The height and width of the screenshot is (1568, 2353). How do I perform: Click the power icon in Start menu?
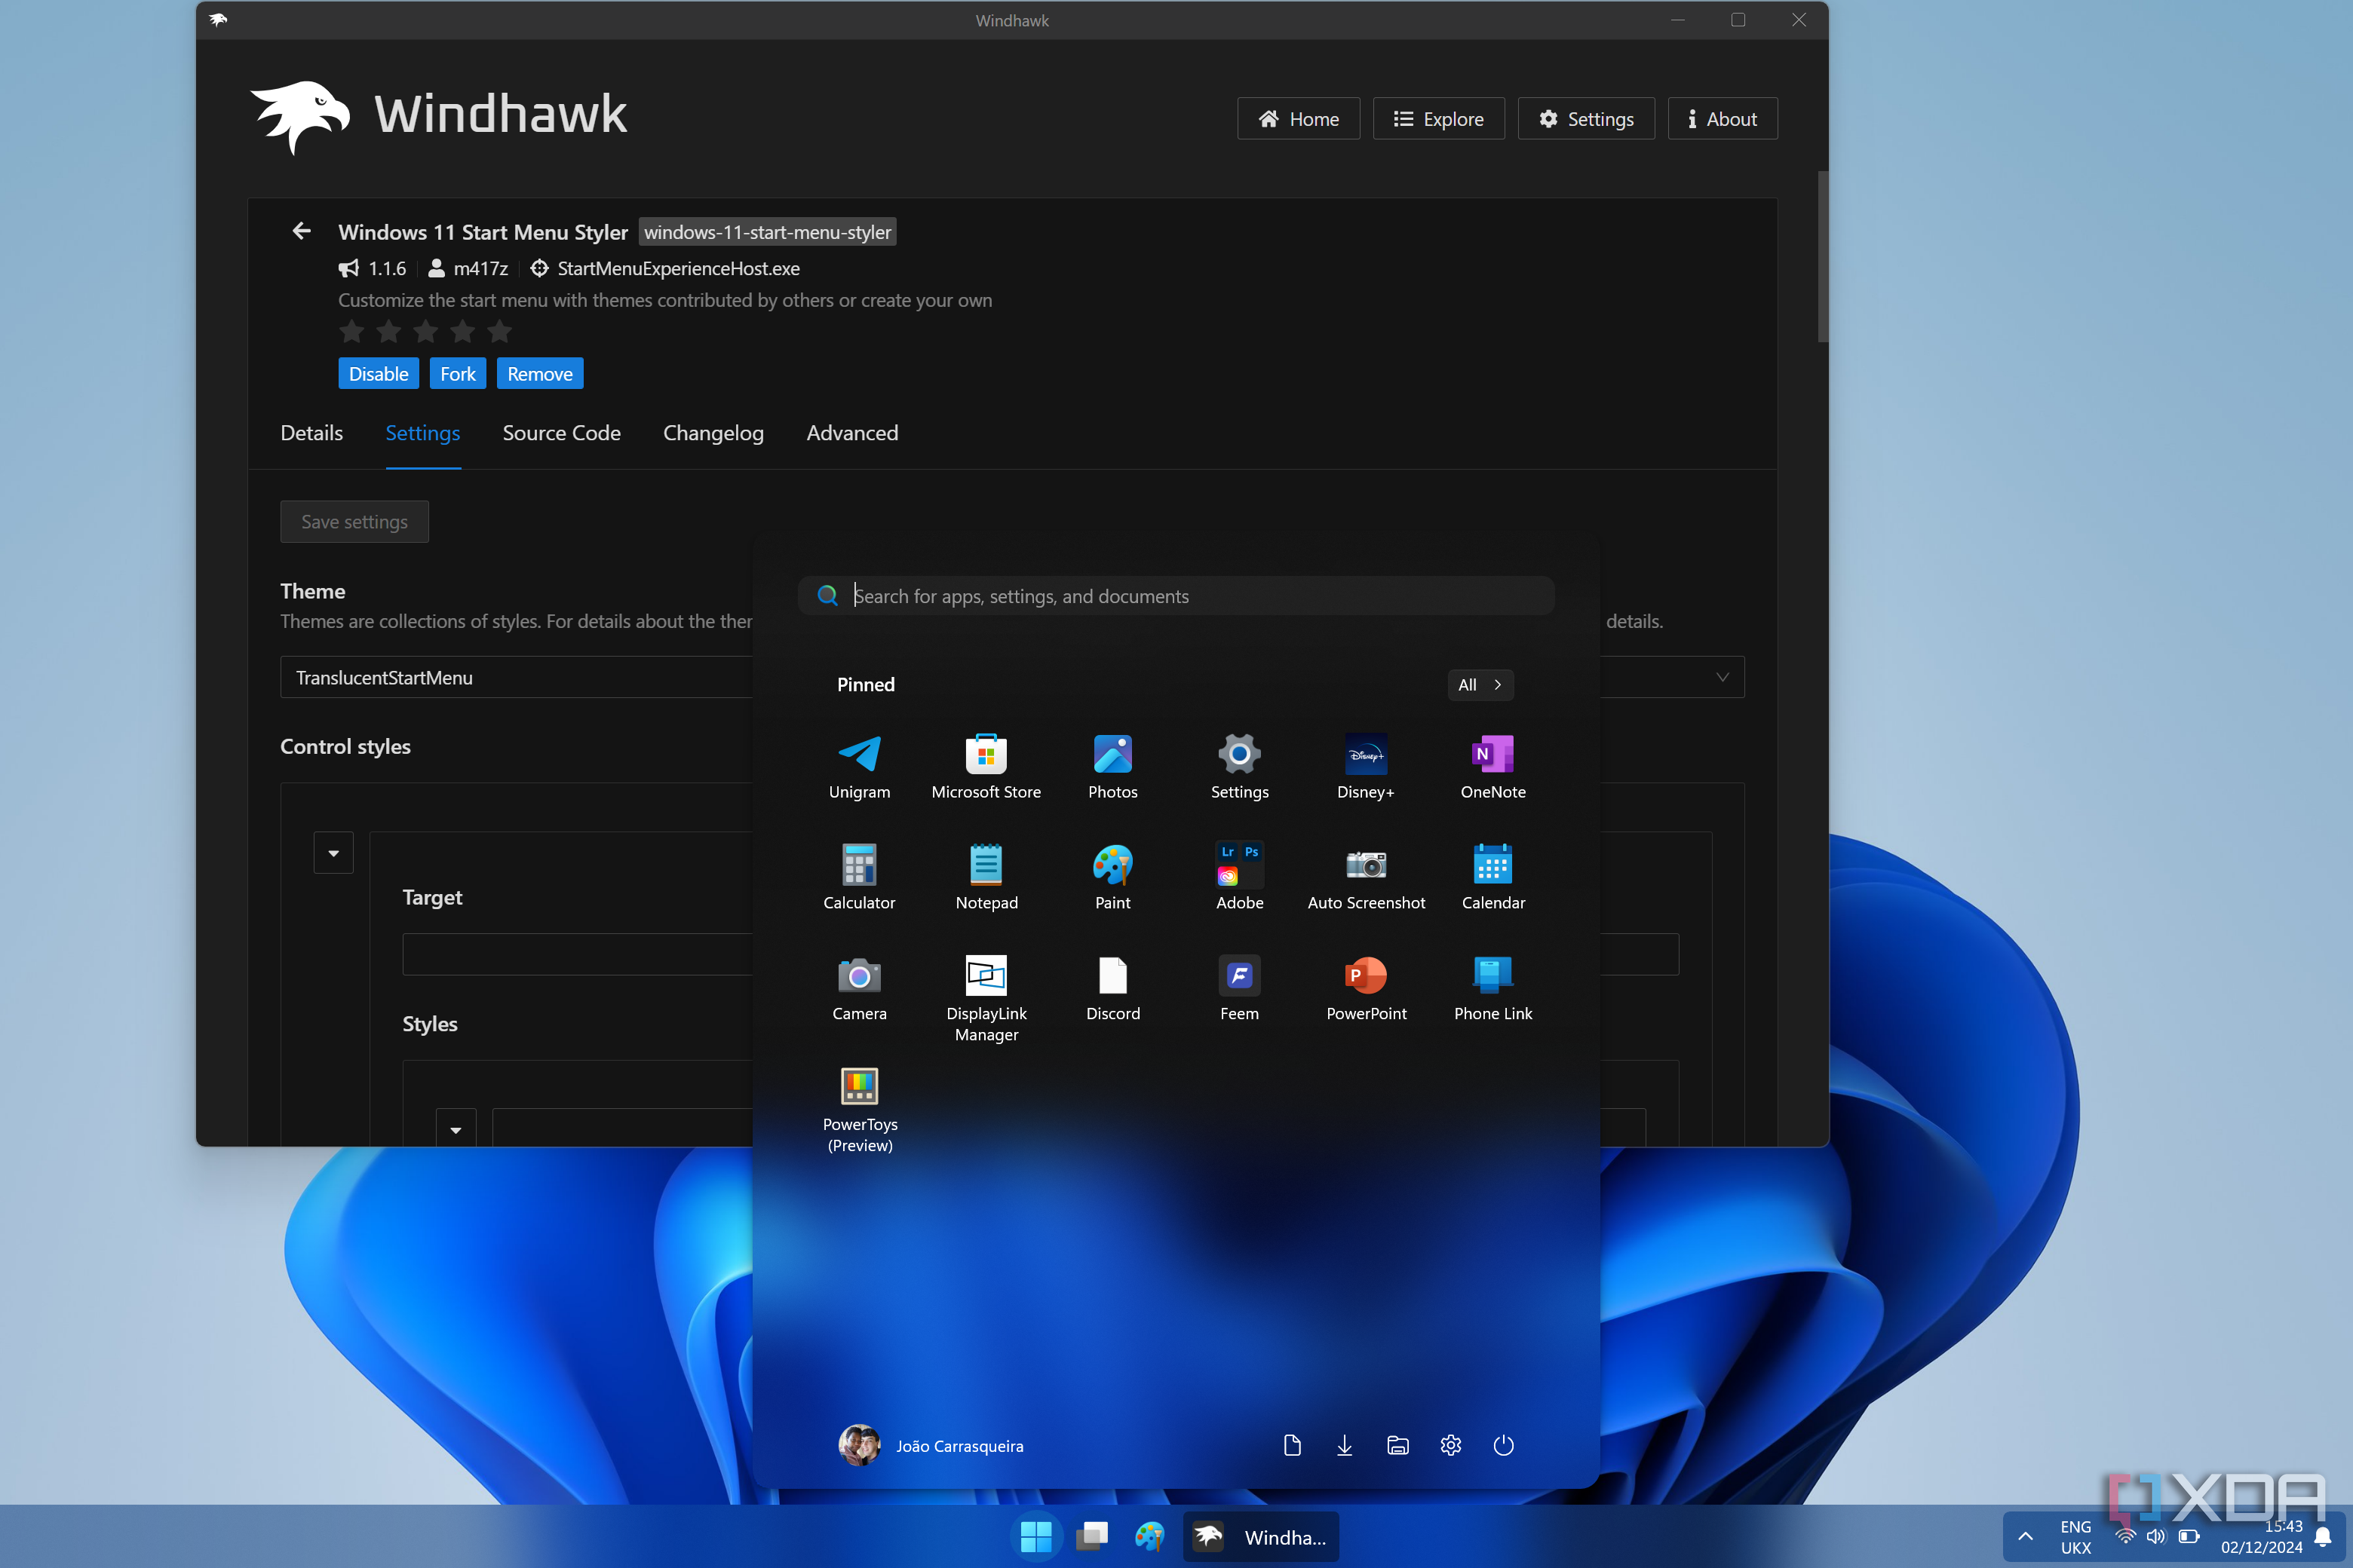1502,1445
